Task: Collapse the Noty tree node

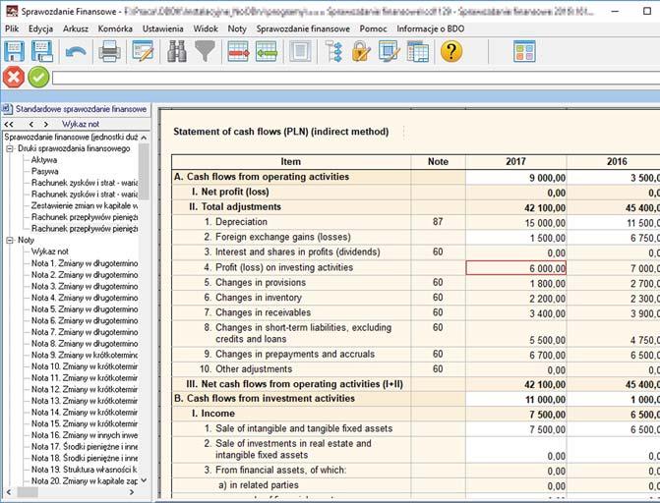Action: coord(10,240)
